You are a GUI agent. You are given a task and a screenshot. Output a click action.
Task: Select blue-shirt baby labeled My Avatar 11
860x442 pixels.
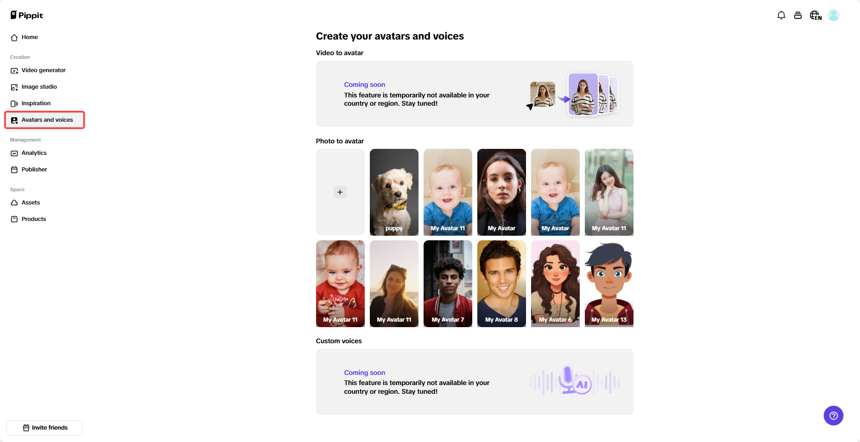[x=448, y=192]
